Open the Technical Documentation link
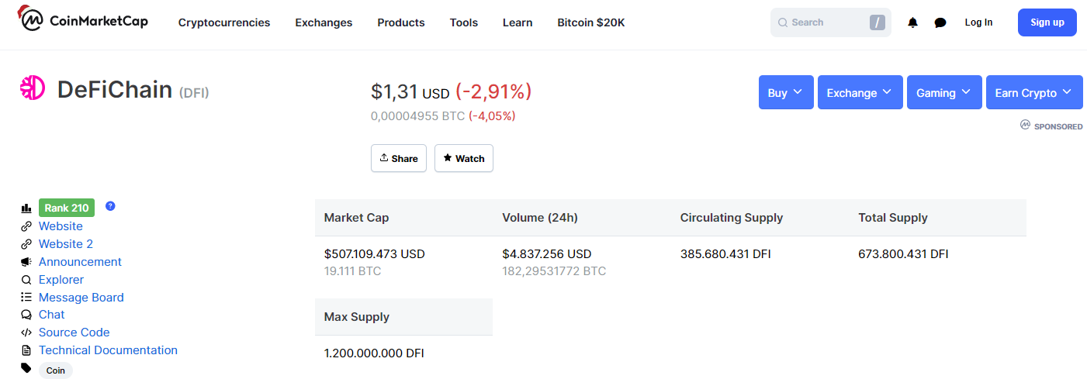This screenshot has height=379, width=1087. click(x=108, y=350)
